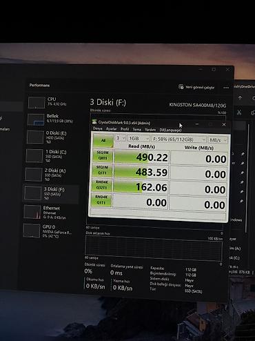Open the Yardım menu in CrystalDiskMark
Viewport: 255px width, 341px height.
pyautogui.click(x=150, y=130)
